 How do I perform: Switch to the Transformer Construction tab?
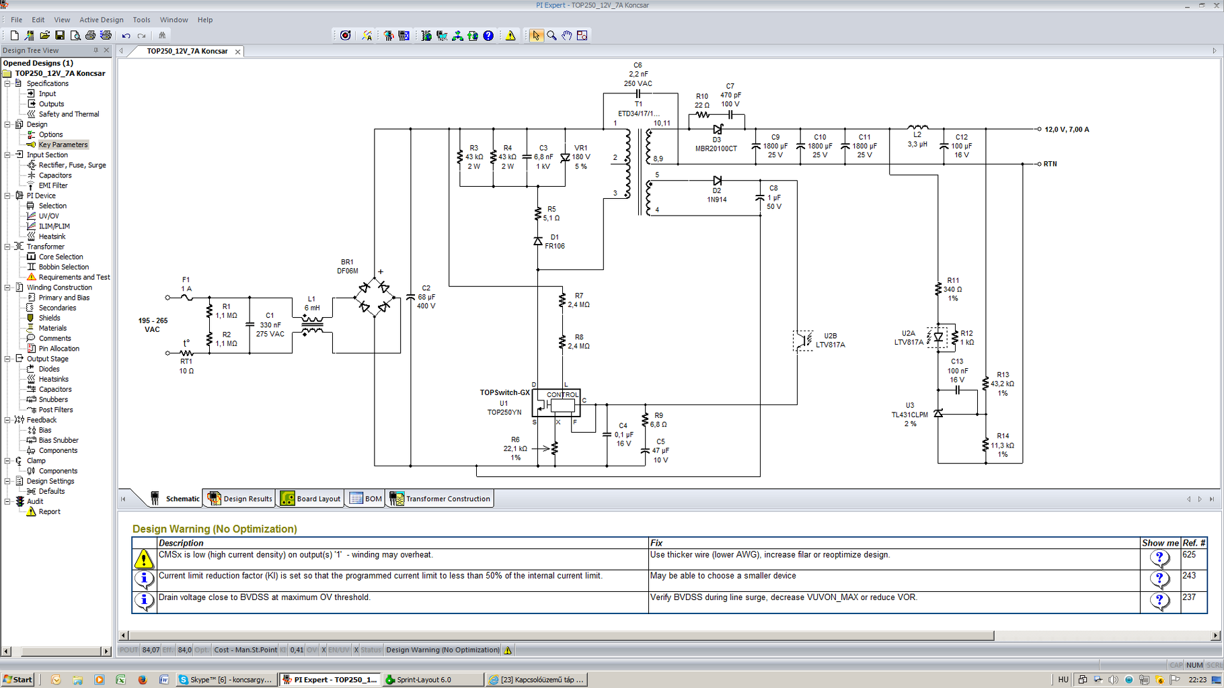click(441, 499)
